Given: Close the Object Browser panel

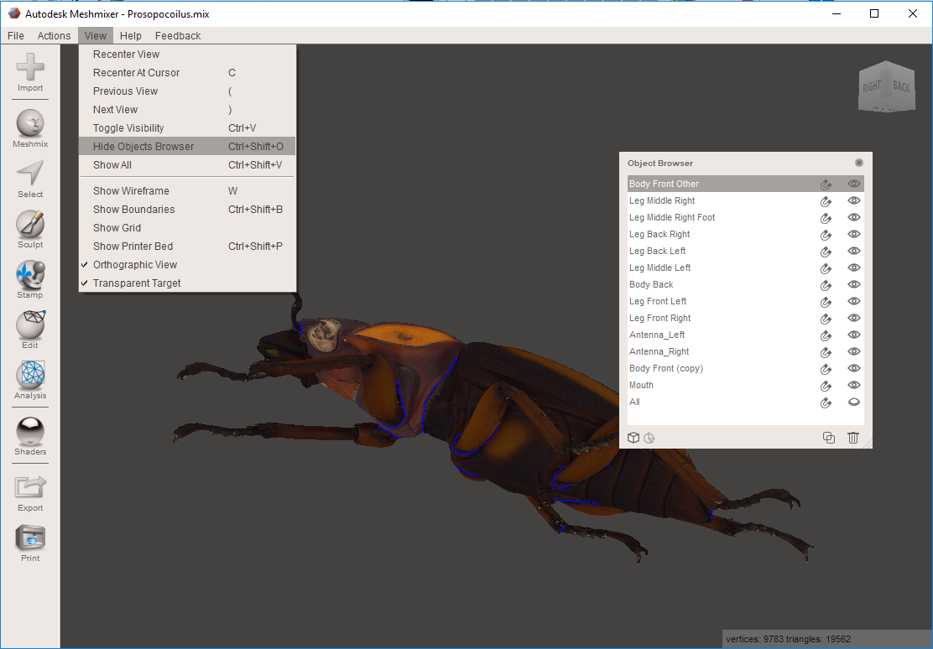Looking at the screenshot, I should point(858,163).
